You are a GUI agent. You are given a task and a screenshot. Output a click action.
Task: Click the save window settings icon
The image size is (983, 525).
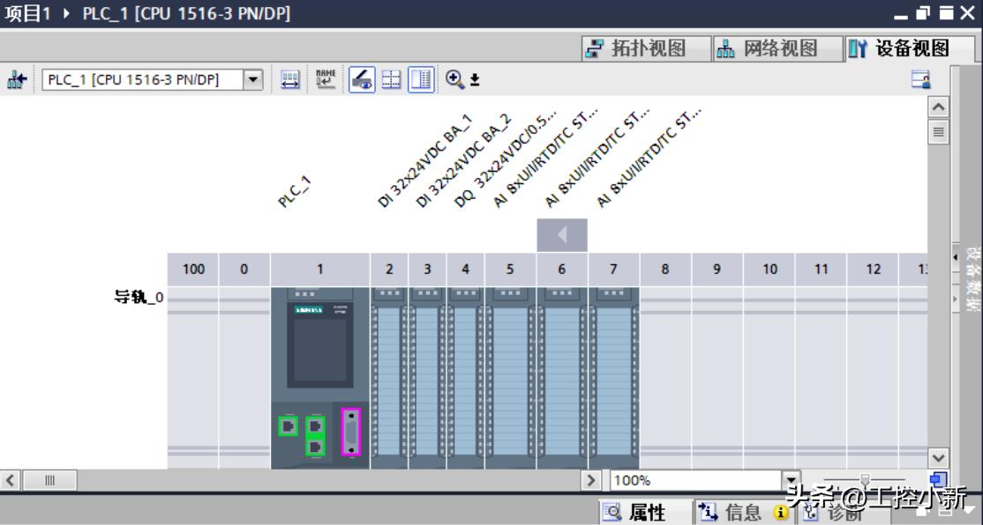(x=920, y=79)
